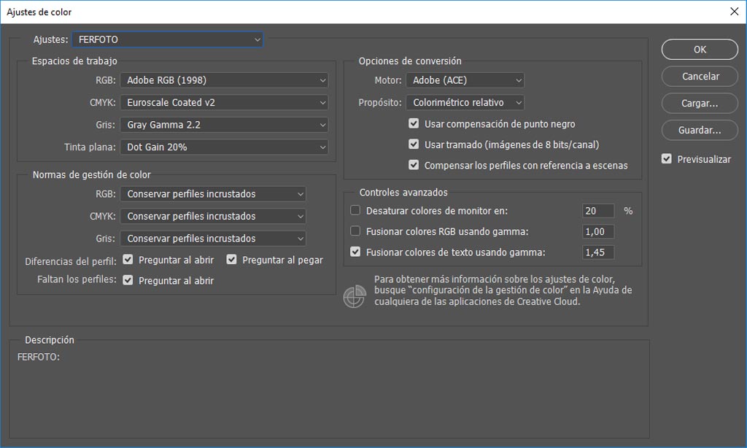Click the Cargar... button

pos(700,104)
